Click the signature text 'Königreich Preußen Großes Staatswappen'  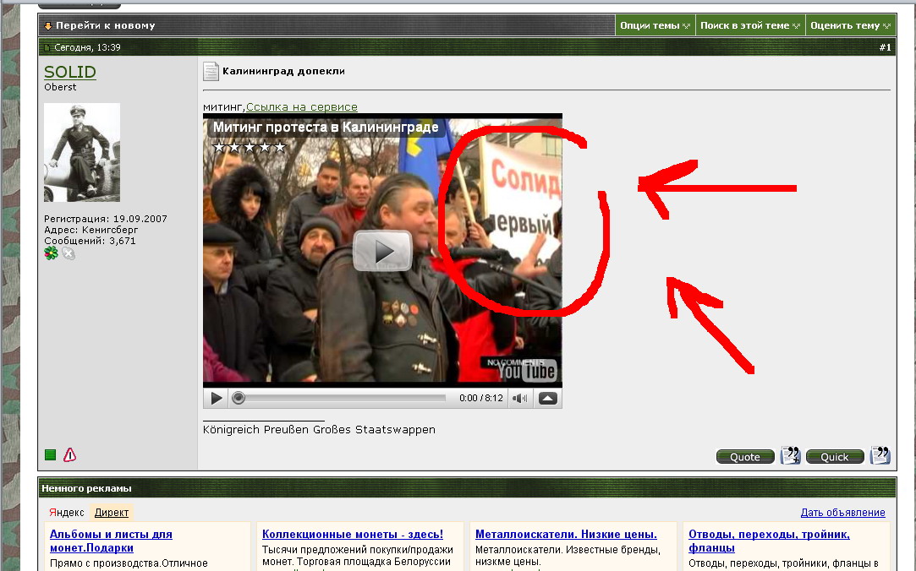[319, 430]
